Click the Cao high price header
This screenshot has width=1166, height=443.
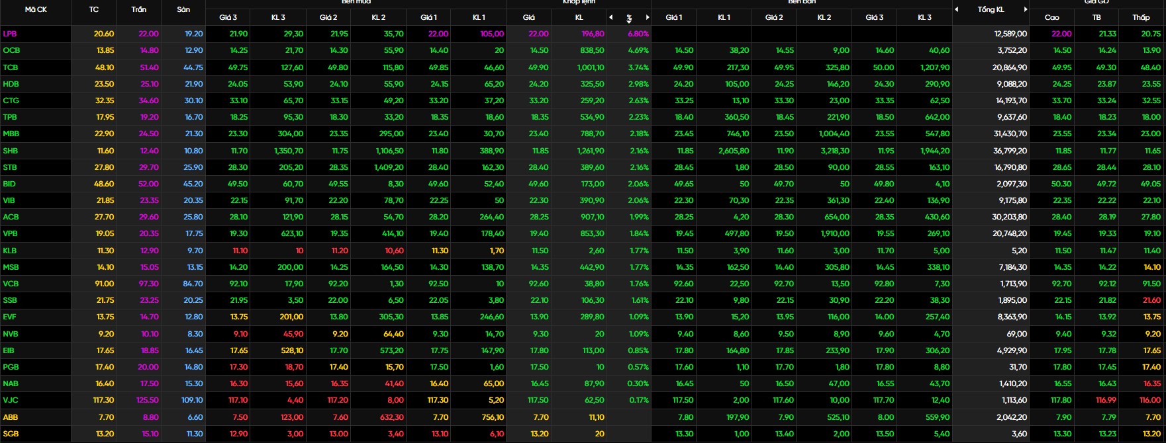tap(1051, 17)
